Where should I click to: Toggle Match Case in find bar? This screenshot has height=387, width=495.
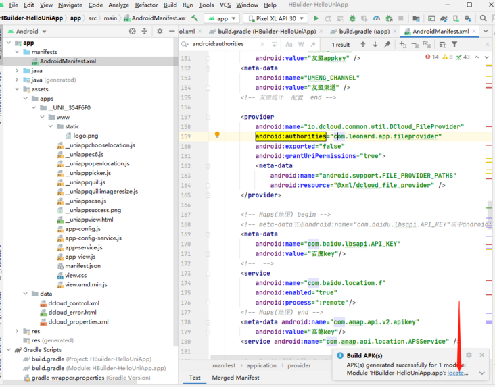pyautogui.click(x=289, y=44)
